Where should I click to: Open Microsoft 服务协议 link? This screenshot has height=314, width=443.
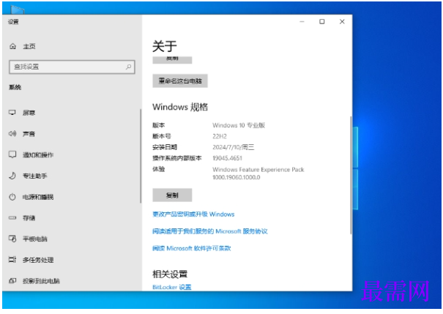(x=210, y=231)
